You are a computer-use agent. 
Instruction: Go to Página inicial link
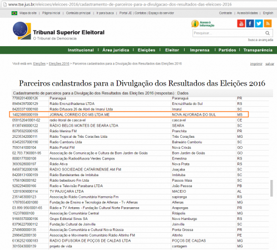click(51, 13)
